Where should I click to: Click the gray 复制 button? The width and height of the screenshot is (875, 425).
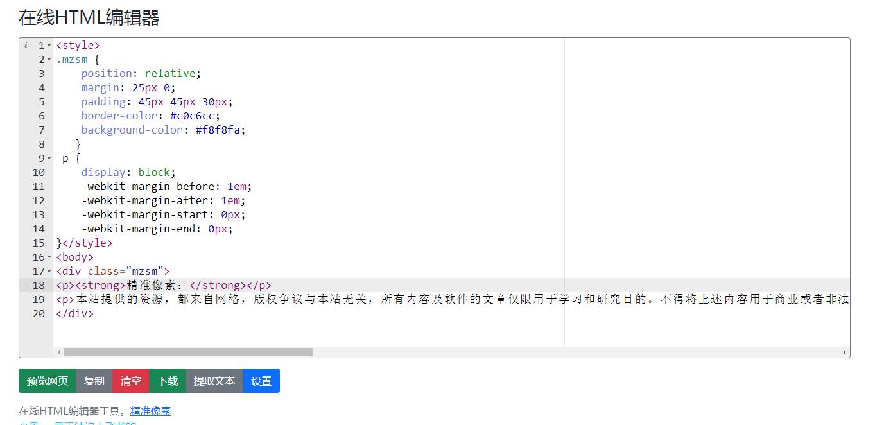tap(94, 381)
